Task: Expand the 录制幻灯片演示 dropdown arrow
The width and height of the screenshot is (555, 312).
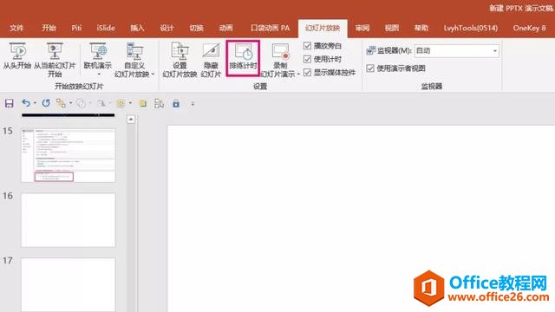Action: tap(298, 75)
